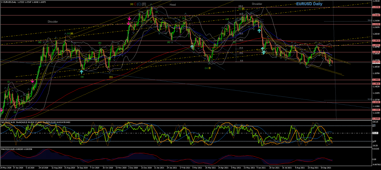The image size is (381, 170).
Task: Select the 1.12416 price label on axis
Action: pyautogui.click(x=376, y=102)
